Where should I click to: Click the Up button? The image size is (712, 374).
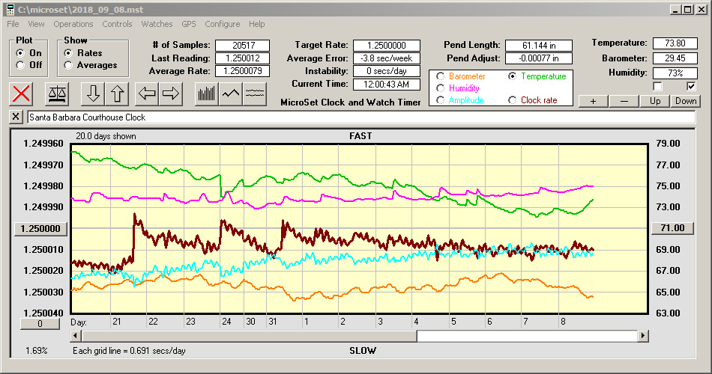pyautogui.click(x=655, y=101)
